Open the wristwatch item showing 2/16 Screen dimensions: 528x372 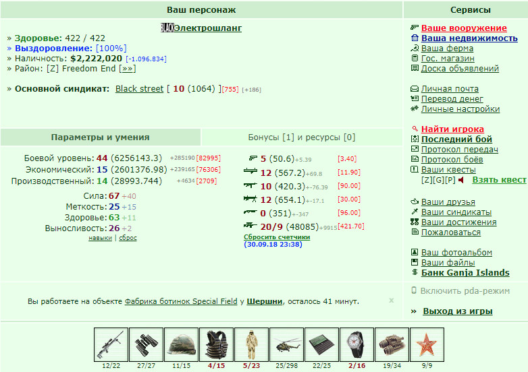[x=357, y=345]
